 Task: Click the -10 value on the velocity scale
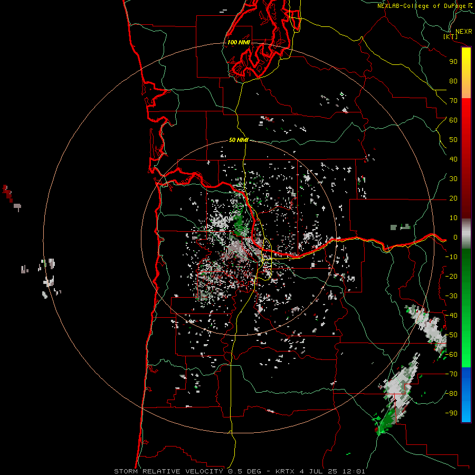451,257
